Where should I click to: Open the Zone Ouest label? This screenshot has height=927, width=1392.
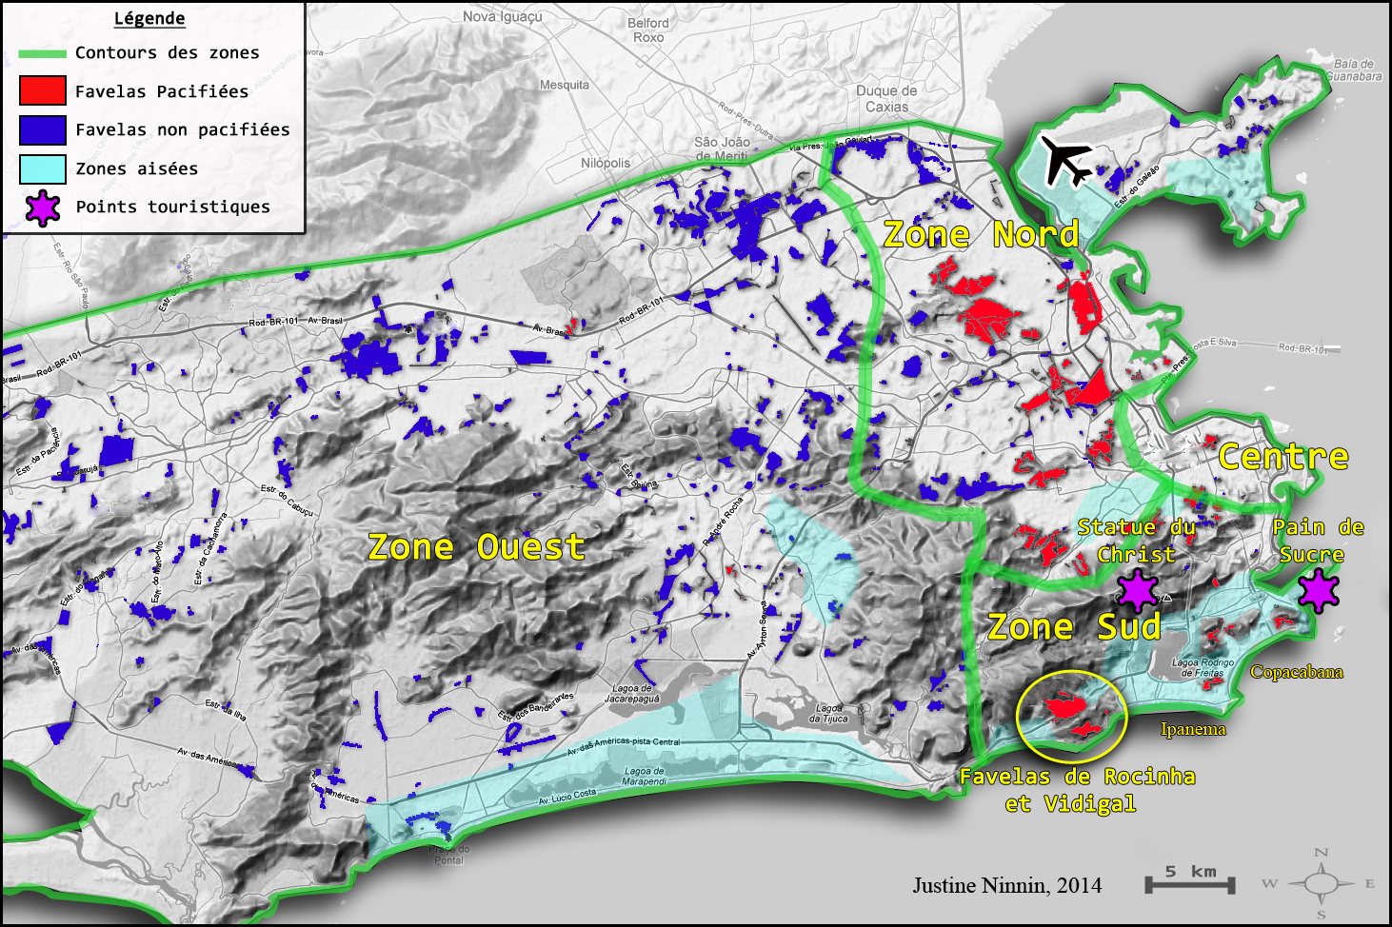coord(479,547)
